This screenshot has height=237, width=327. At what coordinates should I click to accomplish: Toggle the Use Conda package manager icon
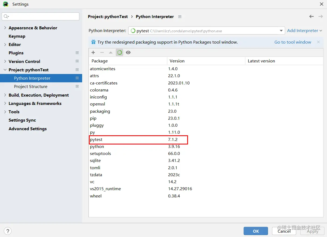tap(120, 52)
